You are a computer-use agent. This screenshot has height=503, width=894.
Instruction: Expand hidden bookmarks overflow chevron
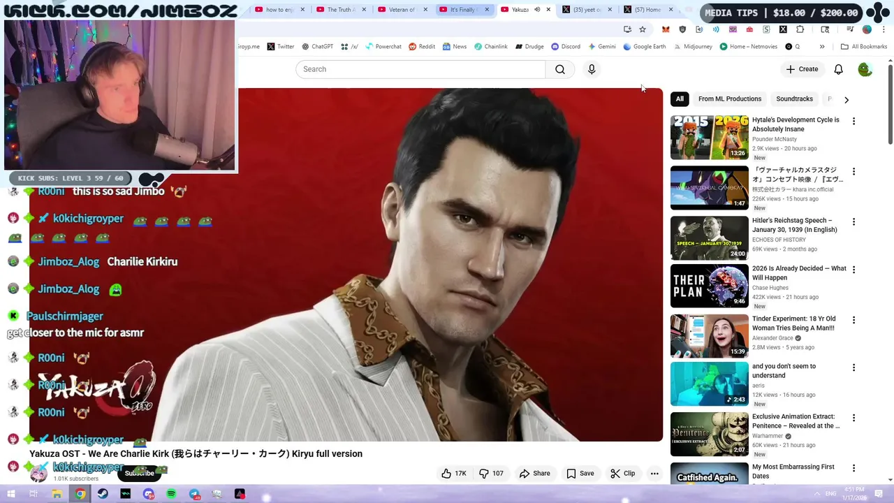(822, 47)
